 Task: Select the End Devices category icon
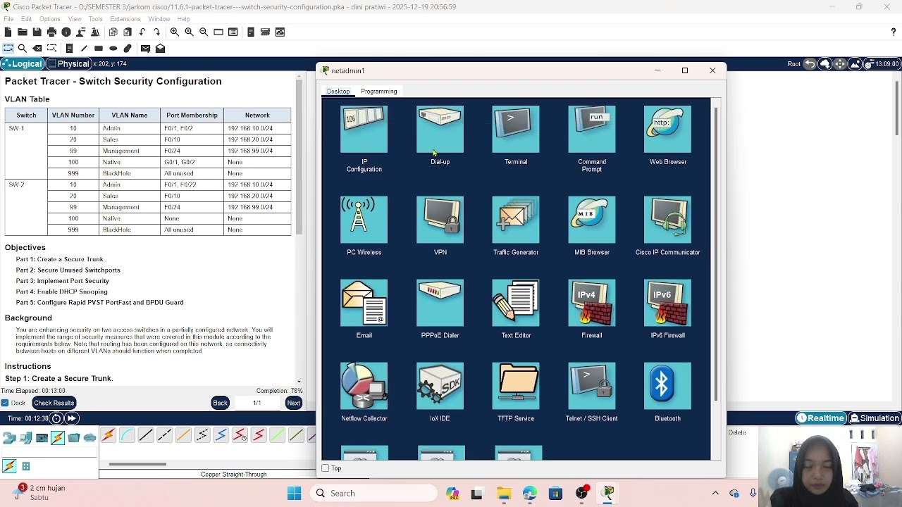(26, 438)
